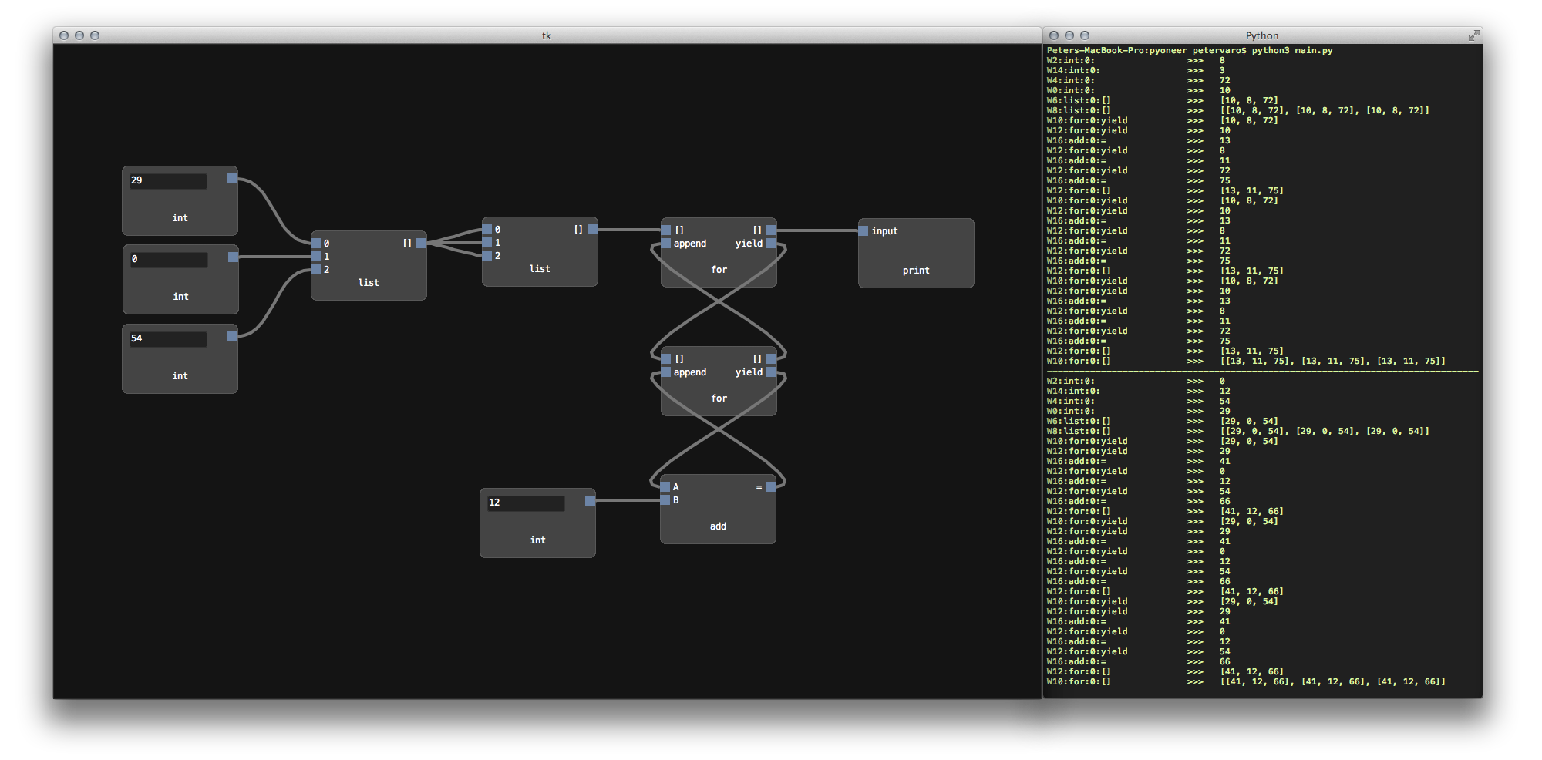Click the output port of the int 0 node

pos(233,257)
